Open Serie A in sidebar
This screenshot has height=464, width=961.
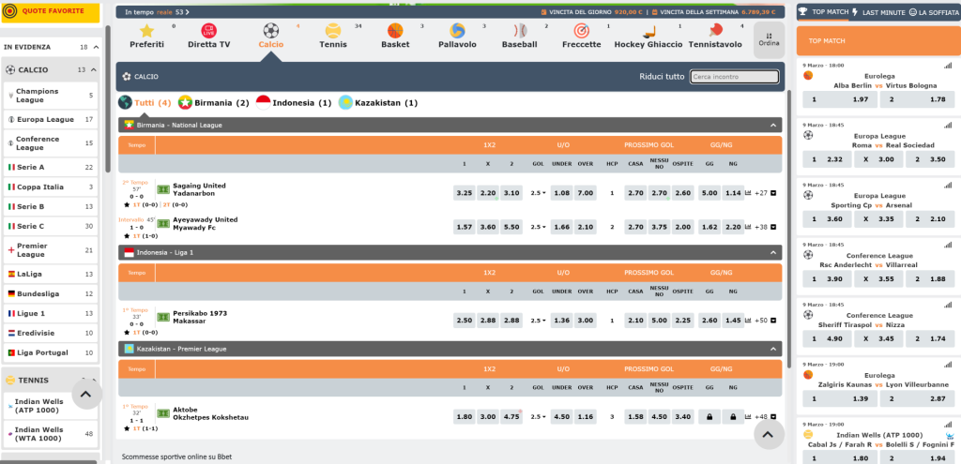(51, 167)
